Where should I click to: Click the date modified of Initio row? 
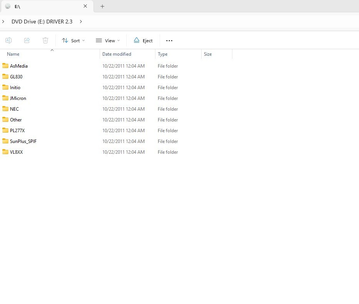click(x=124, y=87)
